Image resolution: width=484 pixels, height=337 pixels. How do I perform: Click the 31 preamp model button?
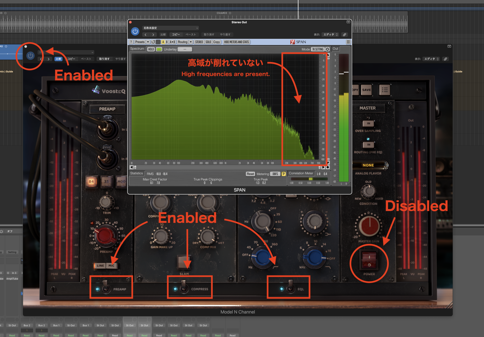point(106,181)
